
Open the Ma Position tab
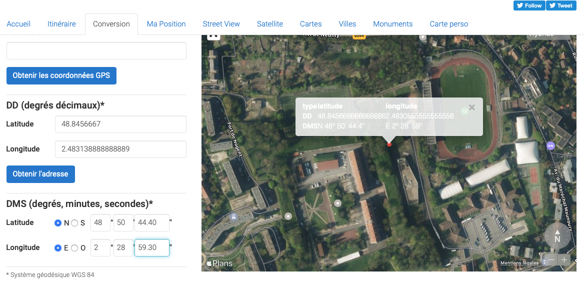[x=166, y=24]
